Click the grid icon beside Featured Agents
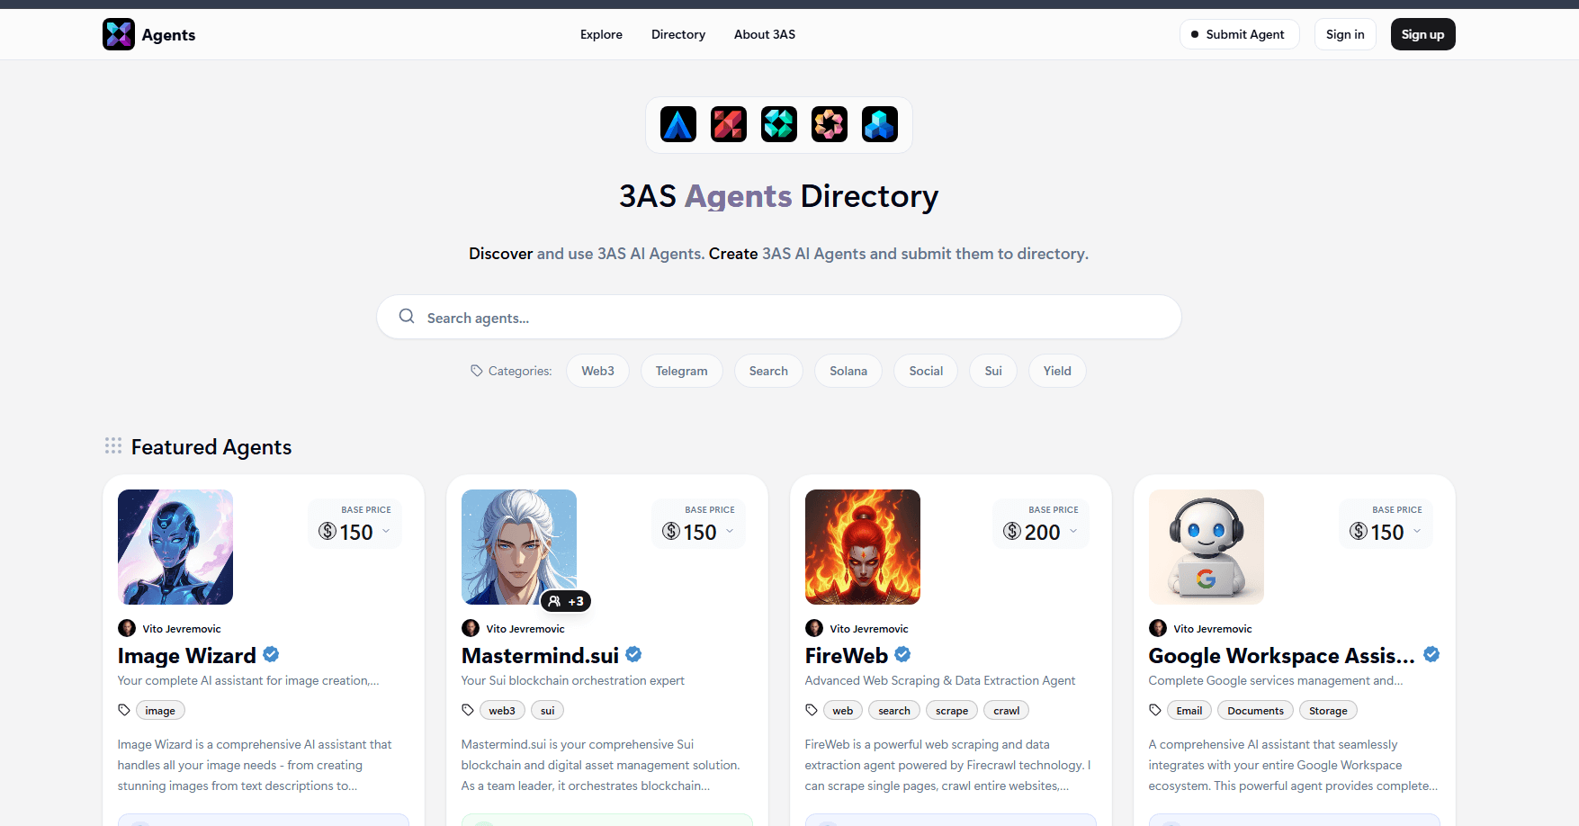1579x826 pixels. pyautogui.click(x=112, y=445)
